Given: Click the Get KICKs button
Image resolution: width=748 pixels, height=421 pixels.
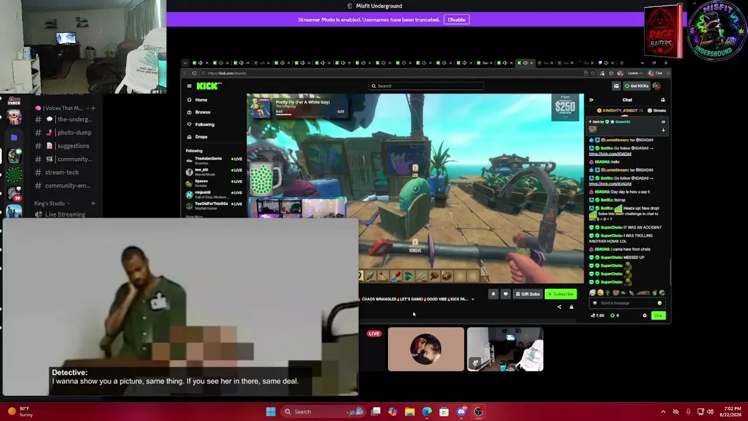Looking at the screenshot, I should (636, 86).
